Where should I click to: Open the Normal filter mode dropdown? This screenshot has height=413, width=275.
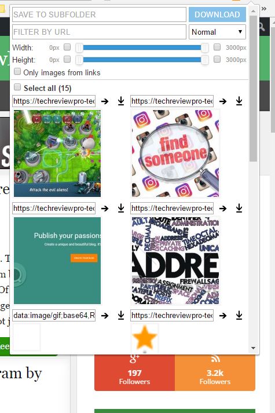click(217, 32)
